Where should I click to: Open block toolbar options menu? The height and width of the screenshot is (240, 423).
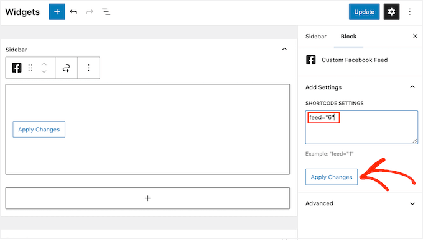[88, 68]
